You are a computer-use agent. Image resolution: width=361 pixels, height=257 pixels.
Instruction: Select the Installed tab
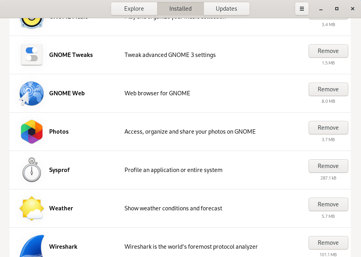180,9
